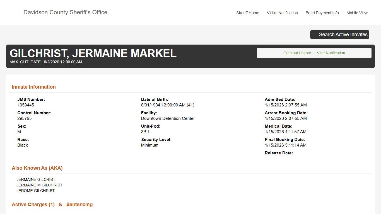Go to Sheriff Home
This screenshot has width=381, height=214.
248,13
